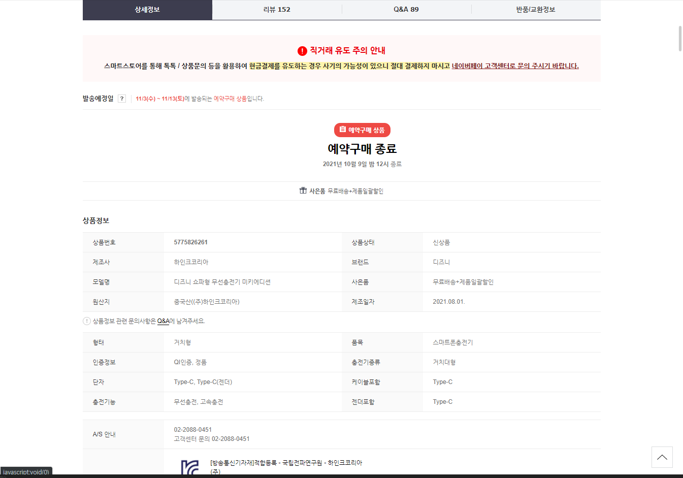Click the A/S 안내 row label
This screenshot has height=478, width=683.
pos(104,434)
